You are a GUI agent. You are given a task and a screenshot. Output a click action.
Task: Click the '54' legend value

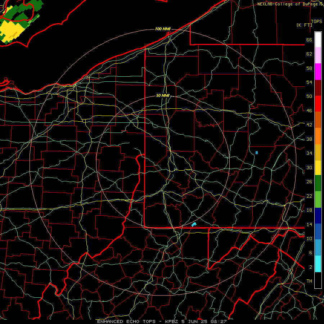[309, 82]
